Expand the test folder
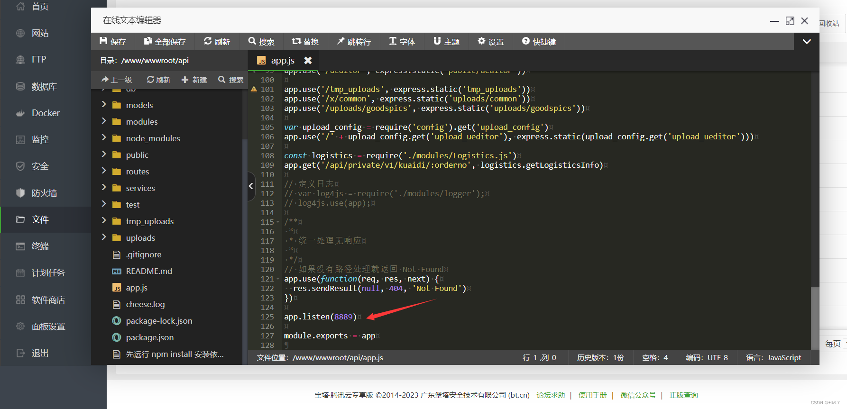Screen dimensions: 847x409 point(104,204)
